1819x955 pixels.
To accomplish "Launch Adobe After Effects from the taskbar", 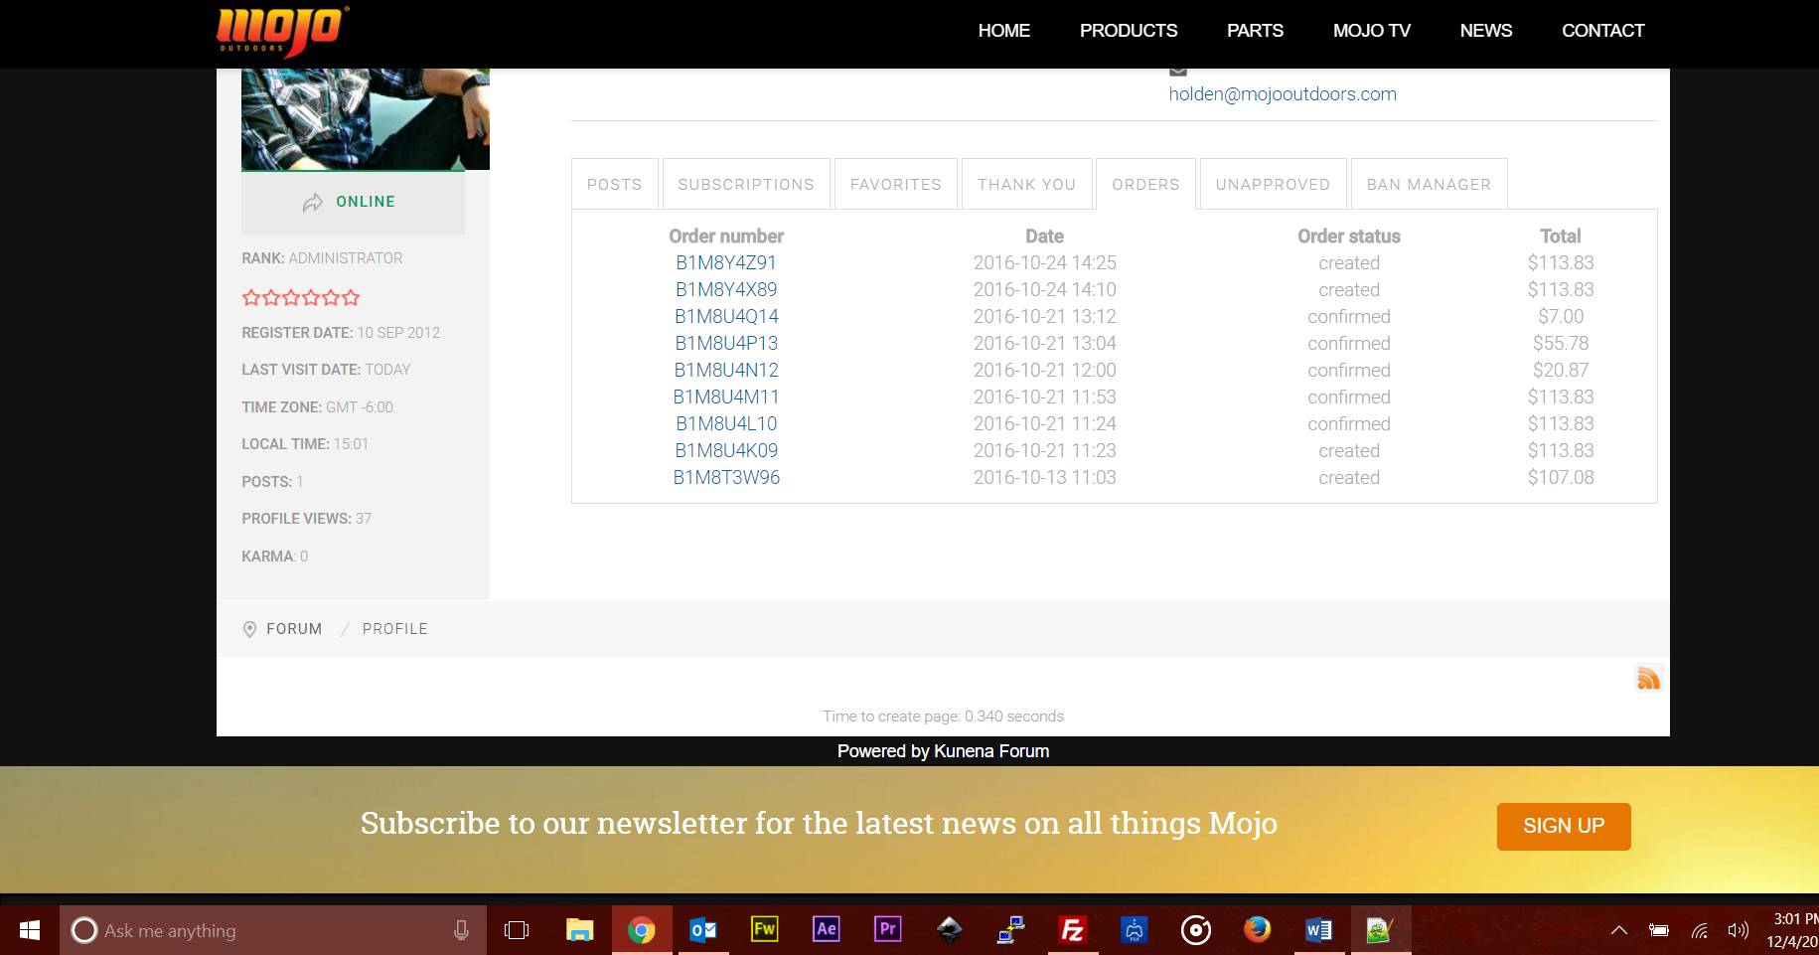I will [x=827, y=929].
